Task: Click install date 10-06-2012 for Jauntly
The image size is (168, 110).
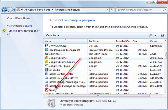Action: (x=122, y=90)
